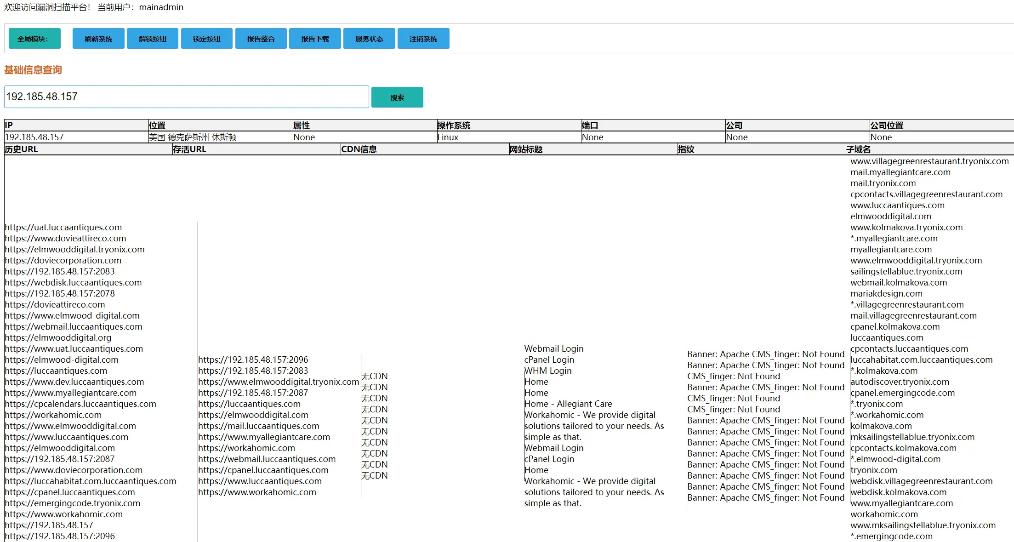Check 服务状态 service status
The height and width of the screenshot is (542, 1014).
click(x=369, y=39)
